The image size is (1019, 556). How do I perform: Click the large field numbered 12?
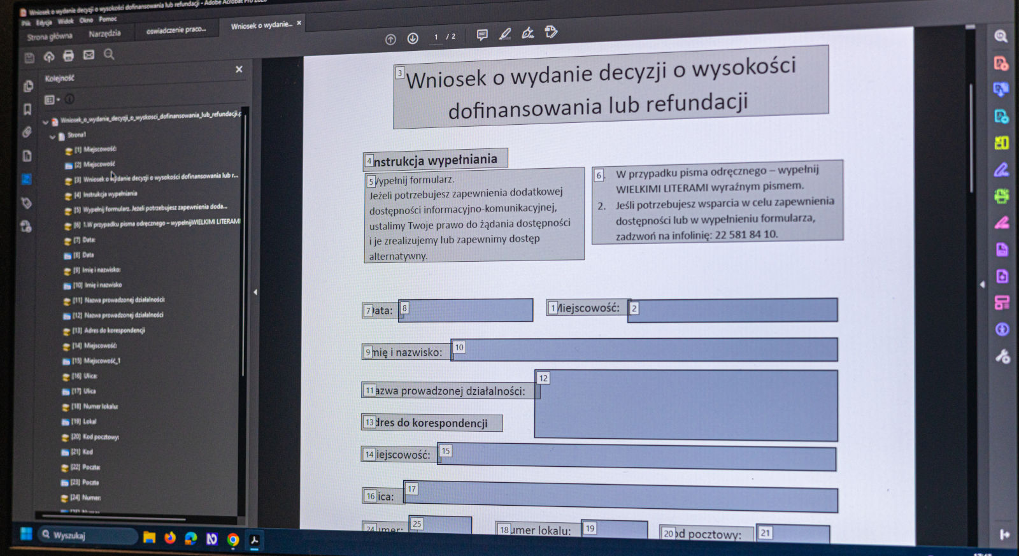[x=686, y=405]
